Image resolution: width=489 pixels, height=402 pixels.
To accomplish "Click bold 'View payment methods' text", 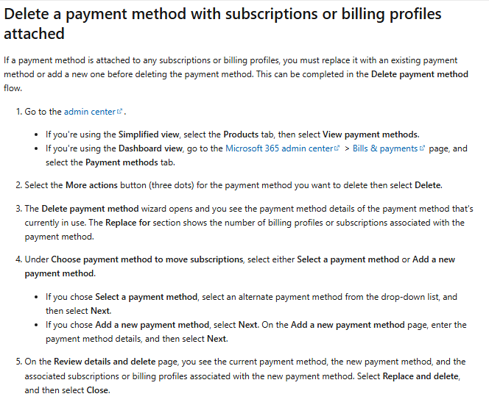I will pyautogui.click(x=370, y=134).
